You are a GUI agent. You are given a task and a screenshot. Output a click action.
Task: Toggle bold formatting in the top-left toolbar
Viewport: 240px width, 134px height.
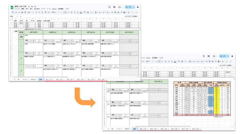[71, 12]
